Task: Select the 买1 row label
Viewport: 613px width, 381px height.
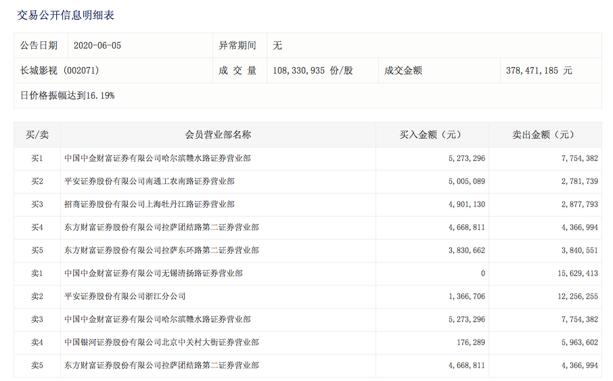Action: coord(37,158)
